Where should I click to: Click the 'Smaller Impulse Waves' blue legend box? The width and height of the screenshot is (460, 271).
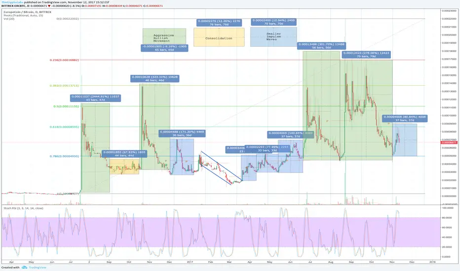[273, 37]
